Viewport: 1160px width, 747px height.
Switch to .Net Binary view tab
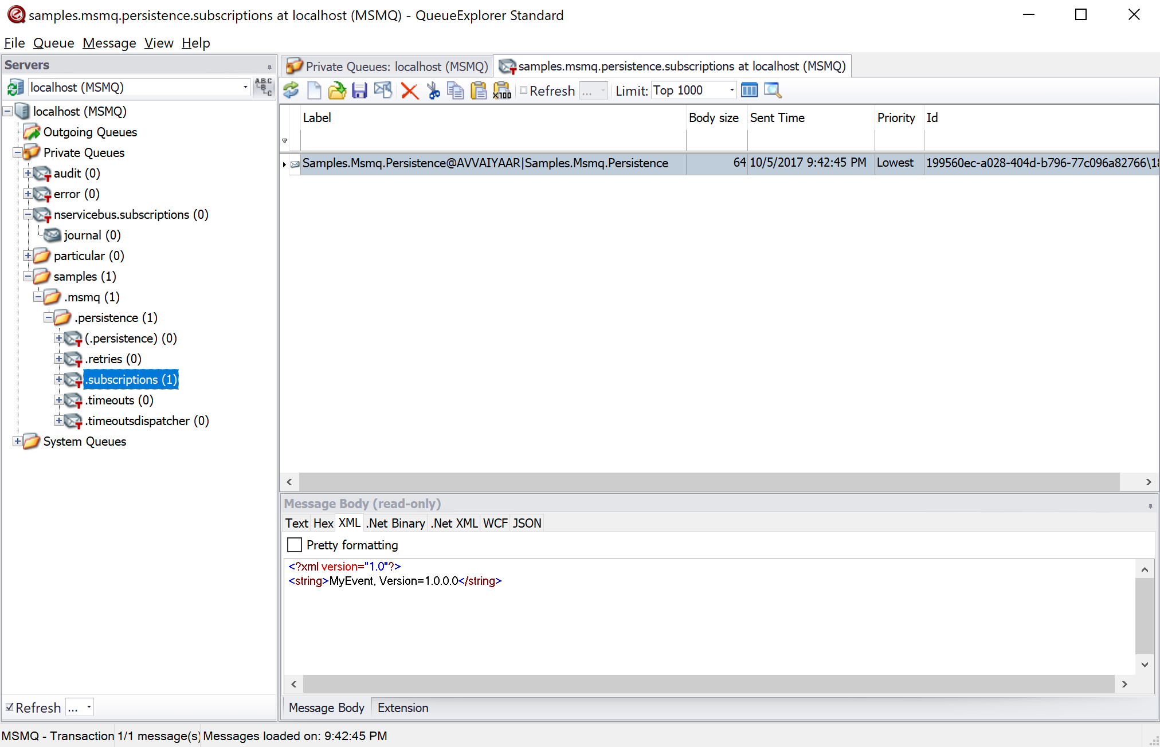pos(396,523)
